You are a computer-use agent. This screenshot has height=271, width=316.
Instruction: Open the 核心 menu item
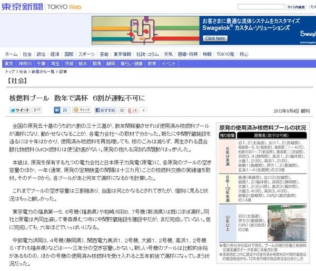(x=244, y=54)
